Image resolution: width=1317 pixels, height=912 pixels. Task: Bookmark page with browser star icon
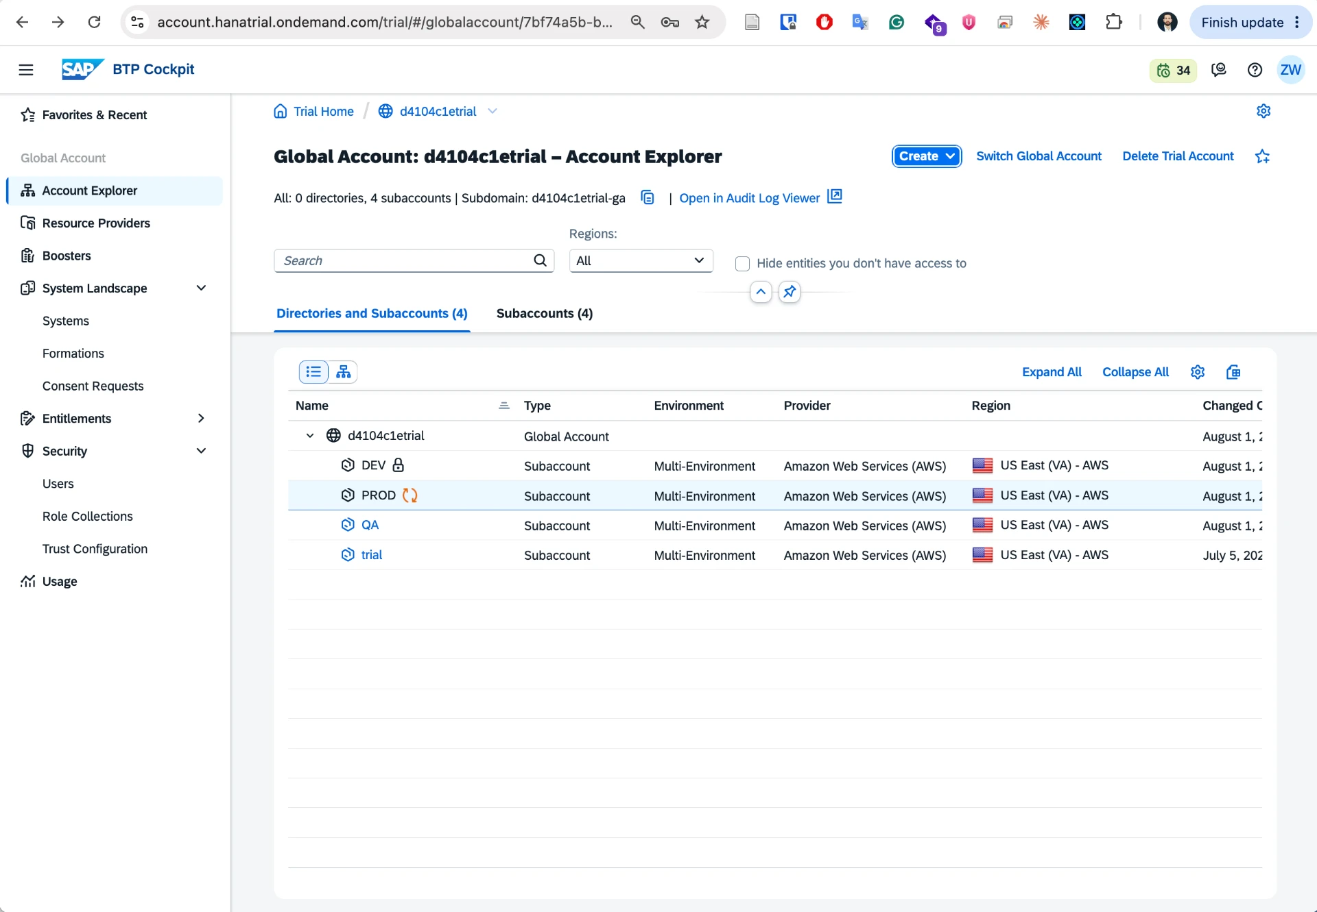click(x=702, y=22)
